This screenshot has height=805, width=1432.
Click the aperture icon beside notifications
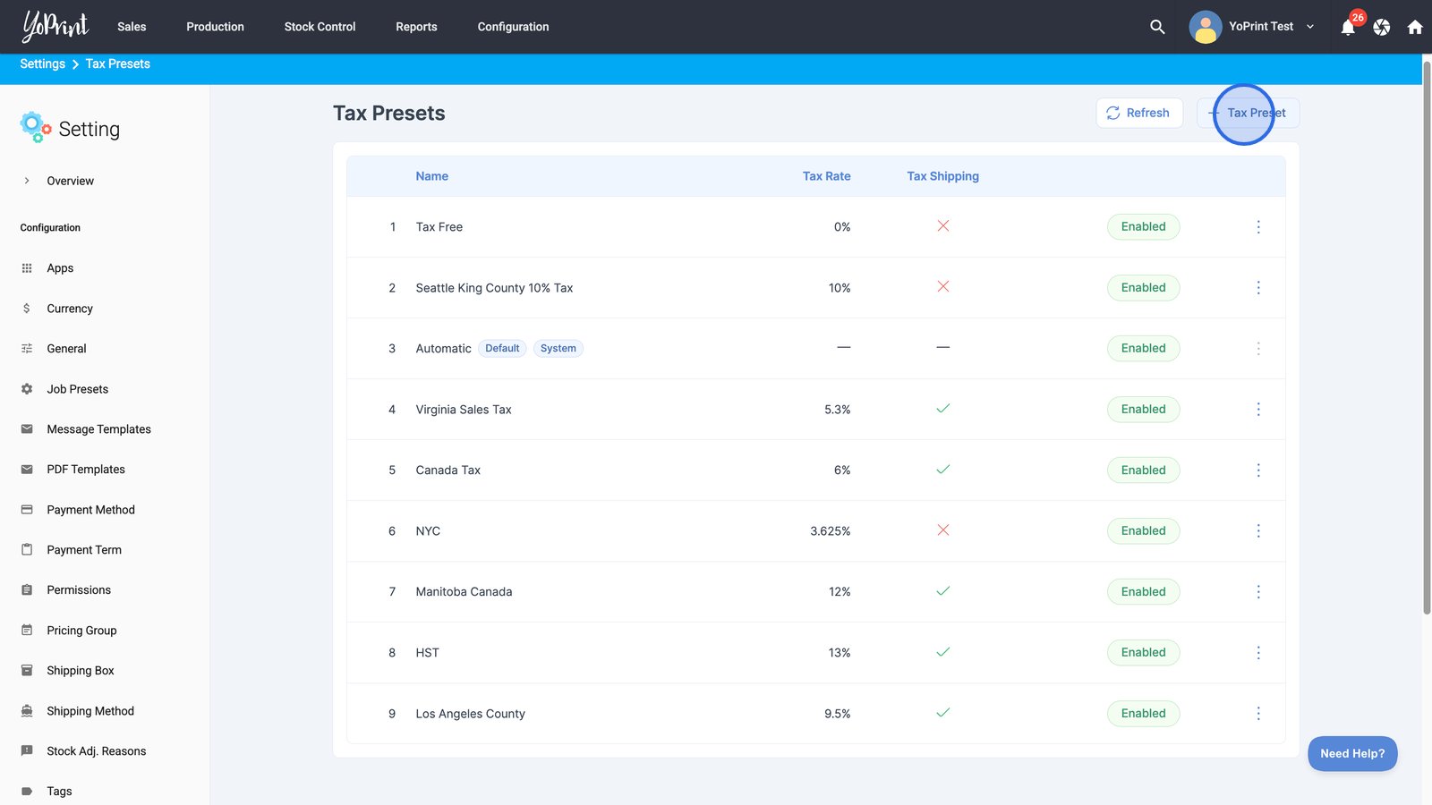[1382, 27]
